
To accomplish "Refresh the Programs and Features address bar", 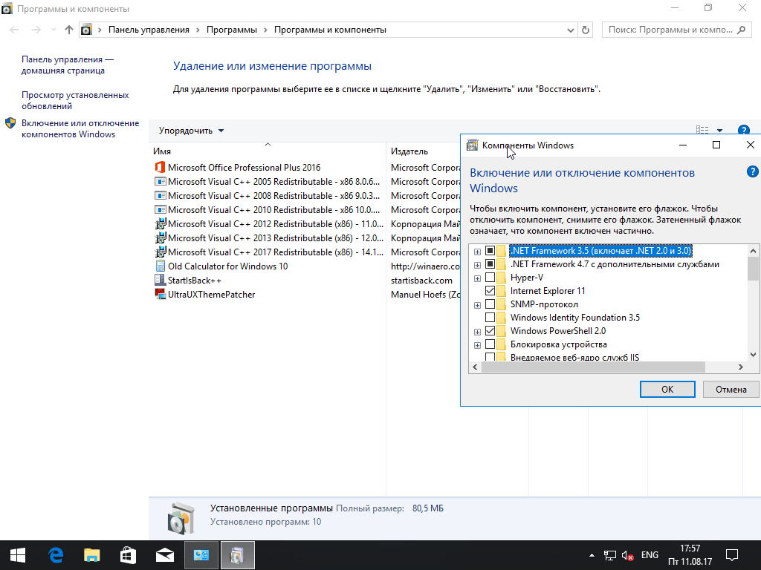I will (x=586, y=30).
